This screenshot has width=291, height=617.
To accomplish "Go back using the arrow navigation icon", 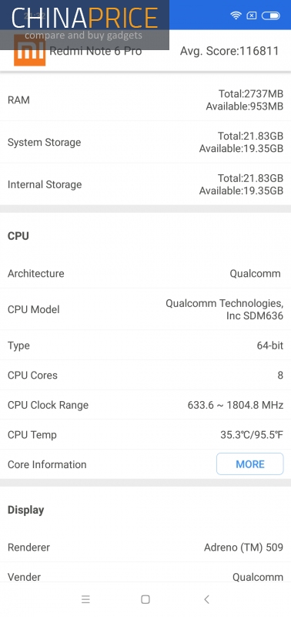I will [206, 599].
